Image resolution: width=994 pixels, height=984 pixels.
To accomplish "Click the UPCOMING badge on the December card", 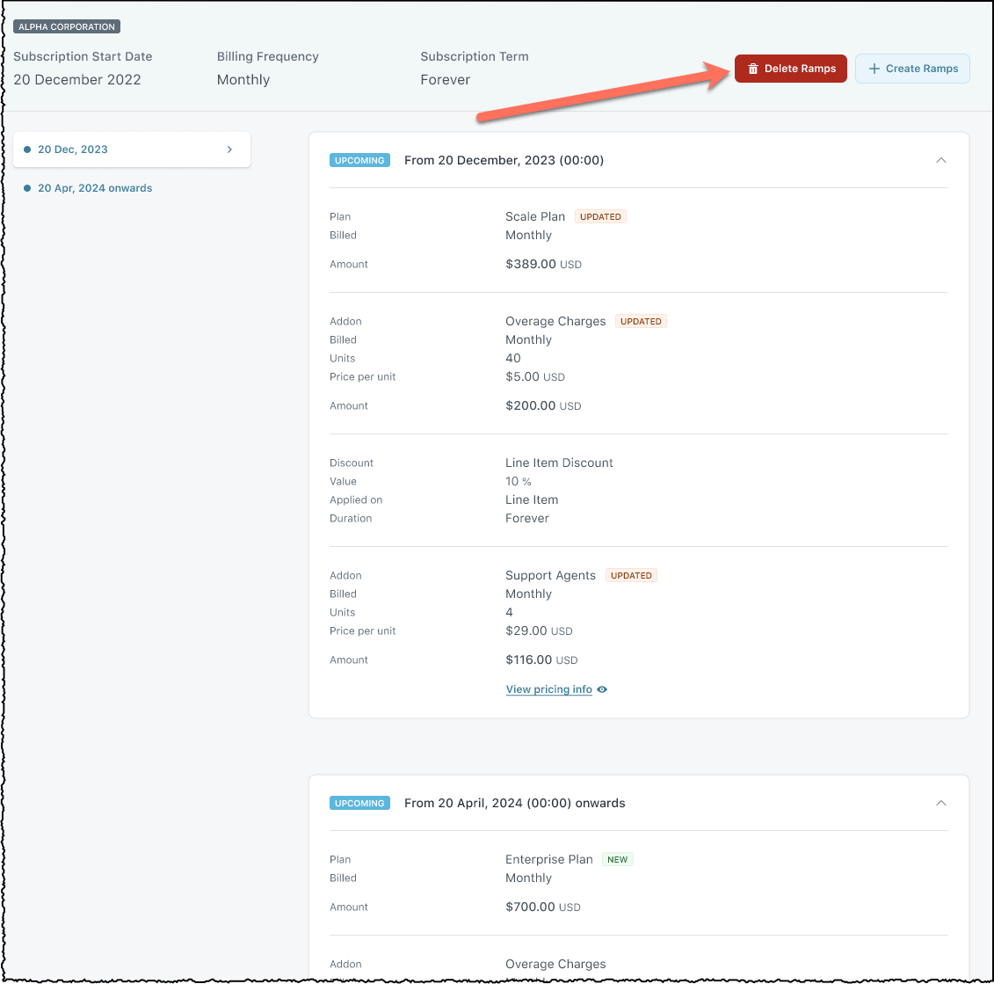I will [x=359, y=160].
